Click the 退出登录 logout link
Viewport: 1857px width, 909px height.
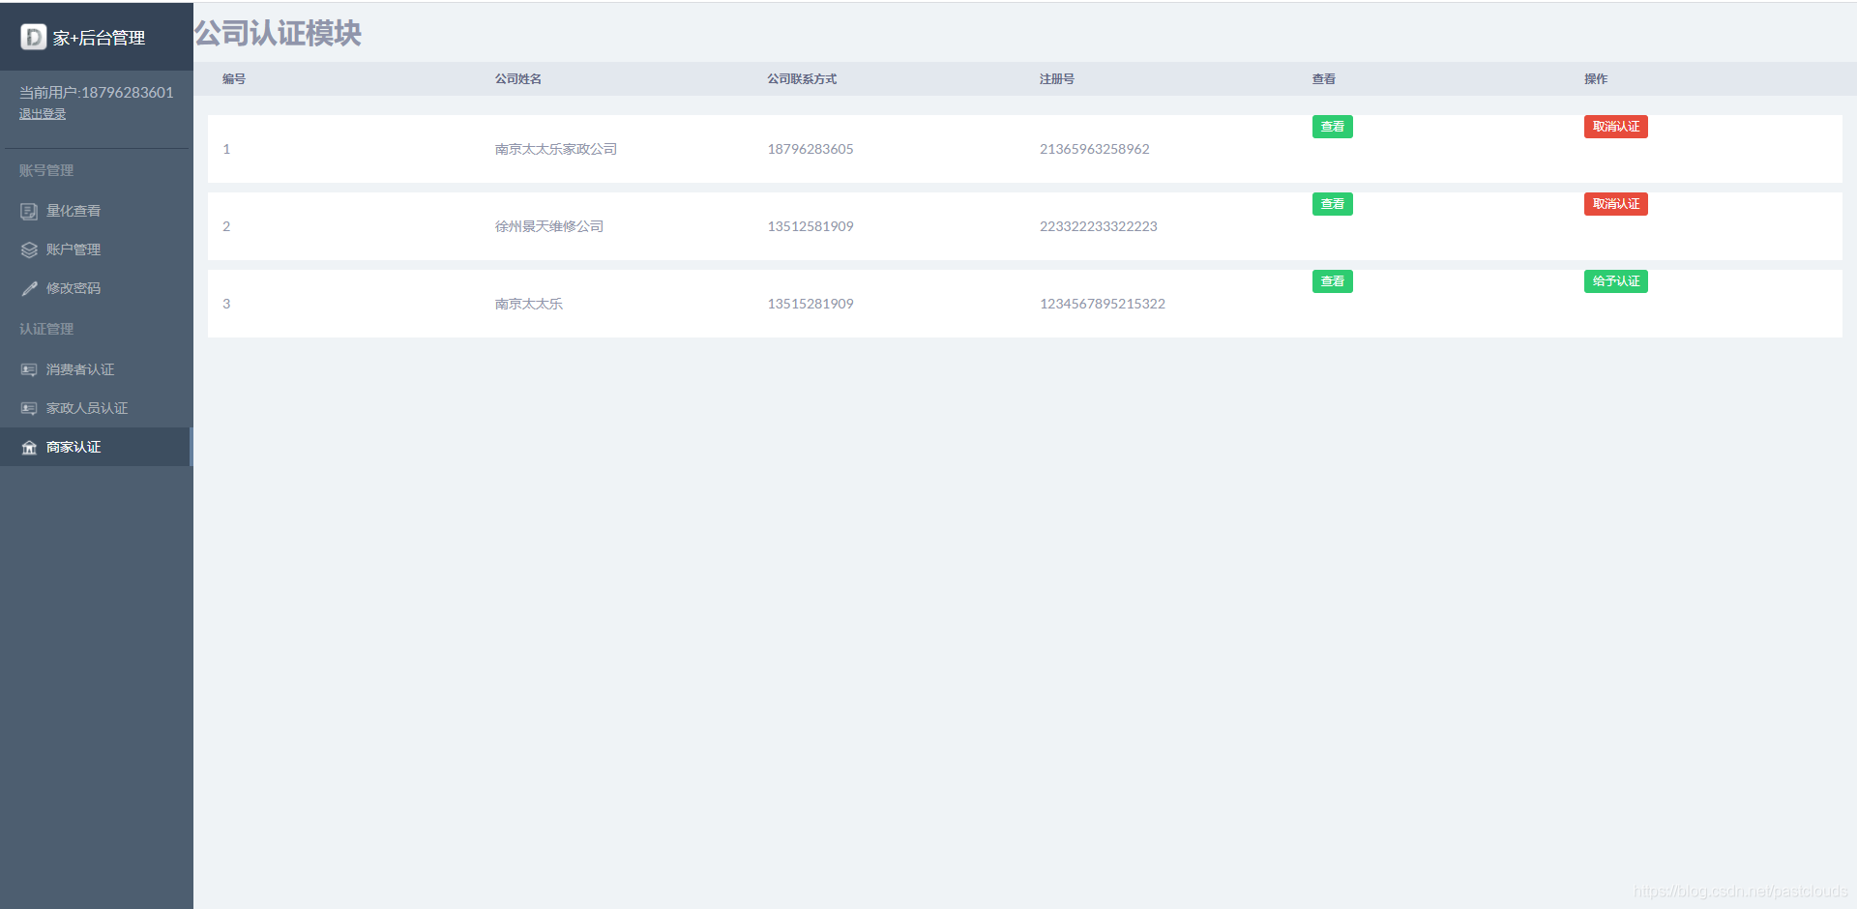pos(43,114)
